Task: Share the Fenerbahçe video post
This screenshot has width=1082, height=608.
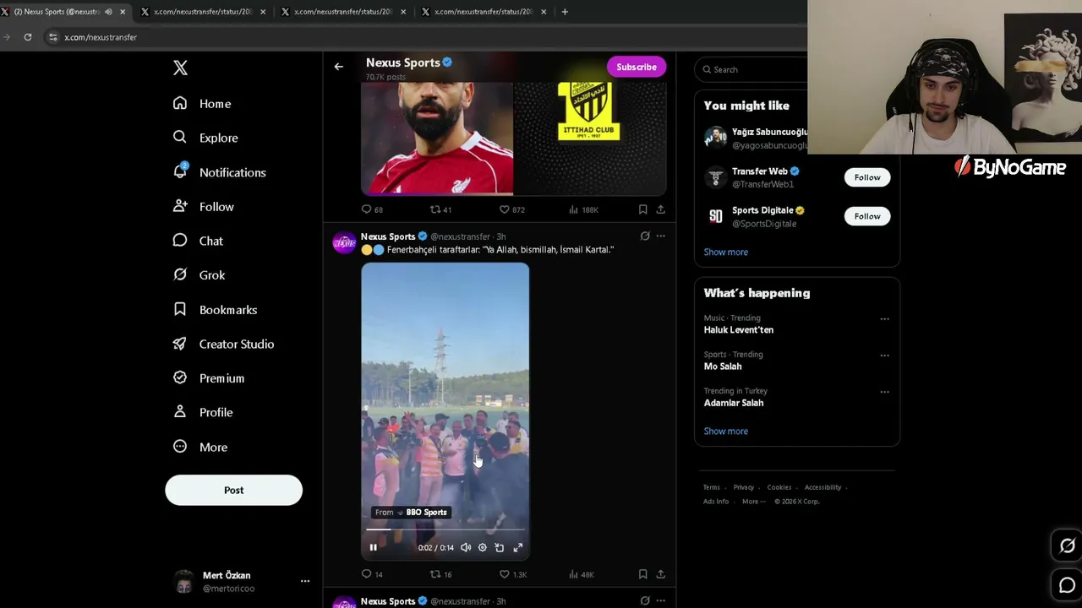Action: (x=660, y=574)
